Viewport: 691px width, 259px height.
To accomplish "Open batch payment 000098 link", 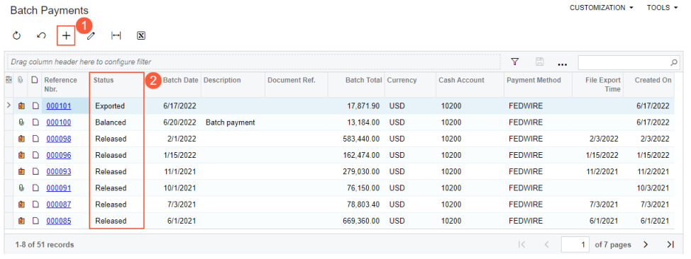I will pos(59,139).
